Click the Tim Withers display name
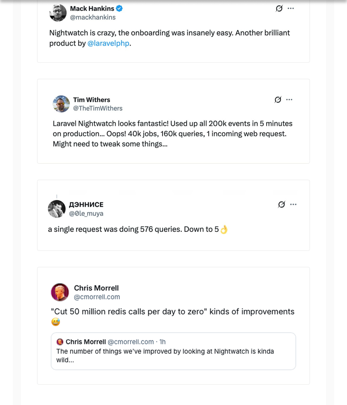347x405 pixels. [x=91, y=100]
